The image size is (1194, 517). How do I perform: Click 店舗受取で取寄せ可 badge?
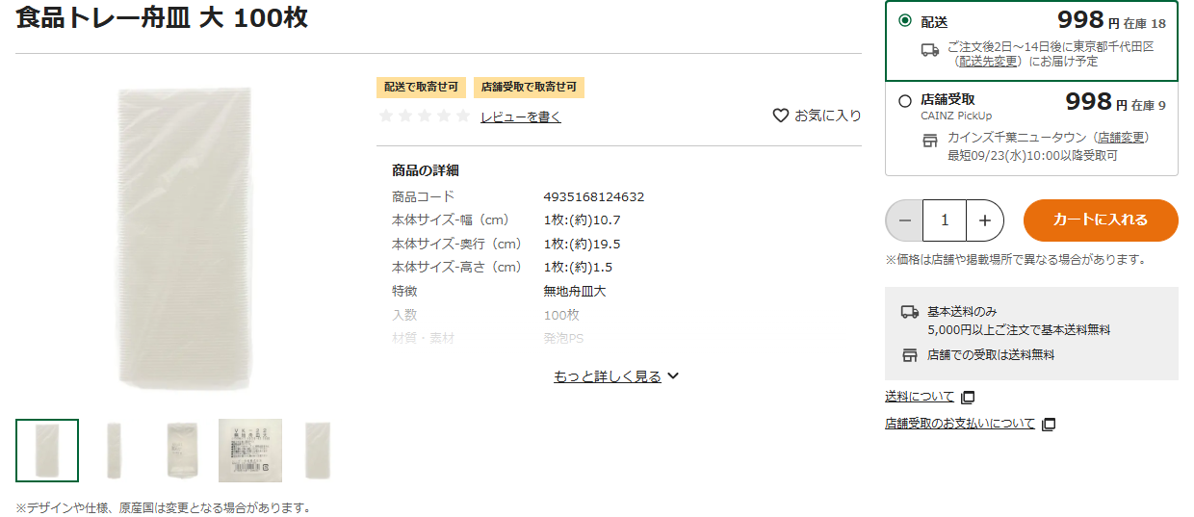pyautogui.click(x=529, y=88)
